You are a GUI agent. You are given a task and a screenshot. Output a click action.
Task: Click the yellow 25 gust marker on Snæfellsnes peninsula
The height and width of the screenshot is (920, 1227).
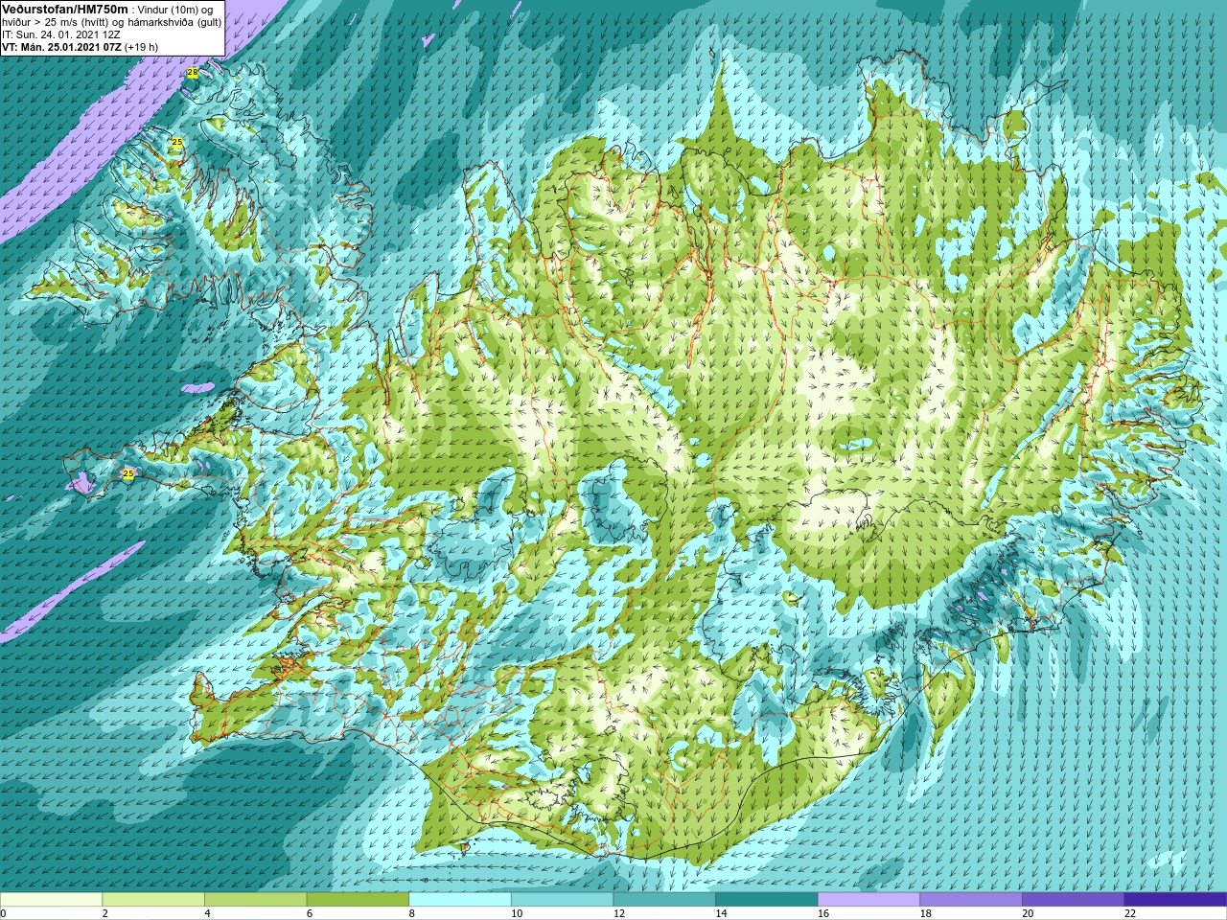pos(128,473)
